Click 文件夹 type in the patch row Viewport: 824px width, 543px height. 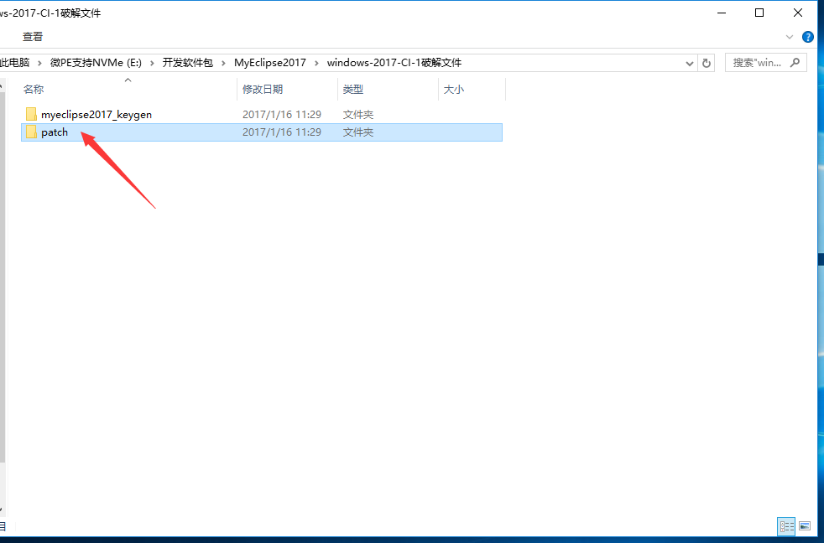pyautogui.click(x=357, y=132)
